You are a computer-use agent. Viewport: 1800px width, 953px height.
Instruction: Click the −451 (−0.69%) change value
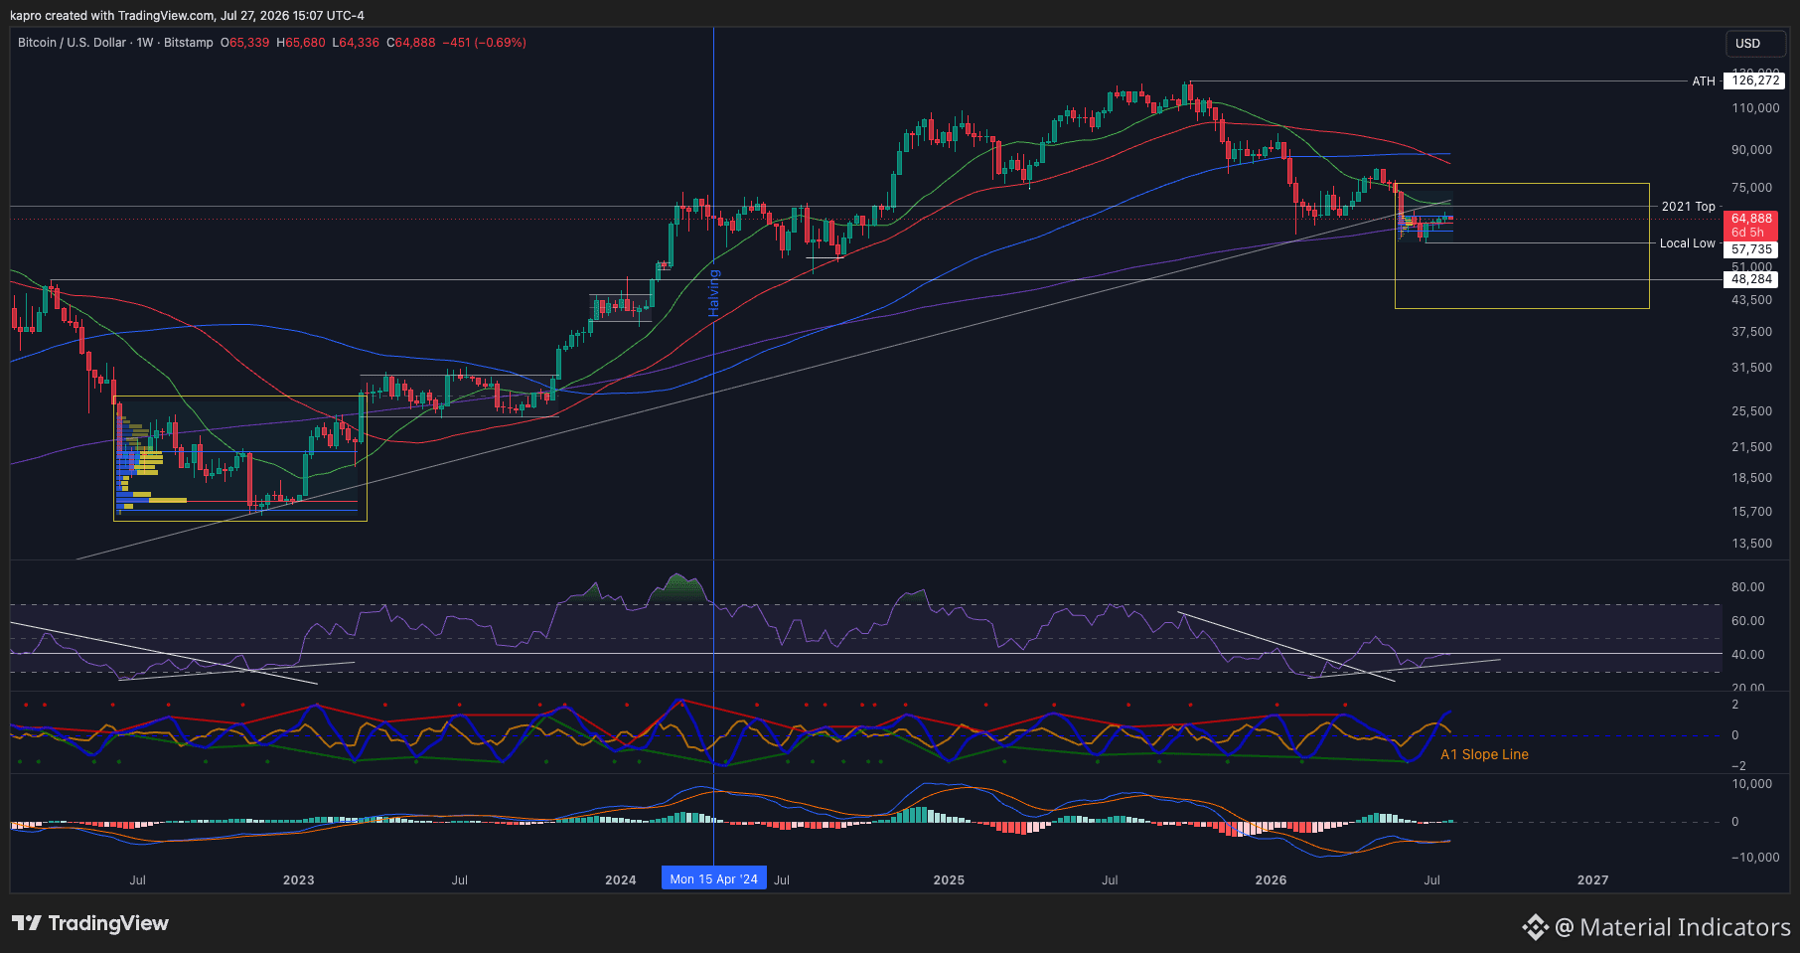[x=484, y=43]
